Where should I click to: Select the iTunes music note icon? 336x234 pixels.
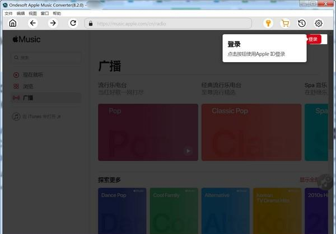[16, 116]
